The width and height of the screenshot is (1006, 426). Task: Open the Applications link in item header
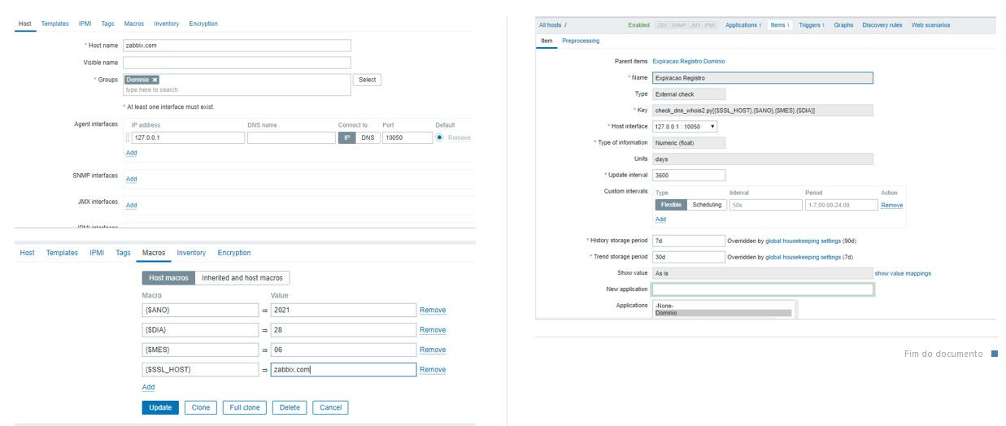click(x=742, y=25)
